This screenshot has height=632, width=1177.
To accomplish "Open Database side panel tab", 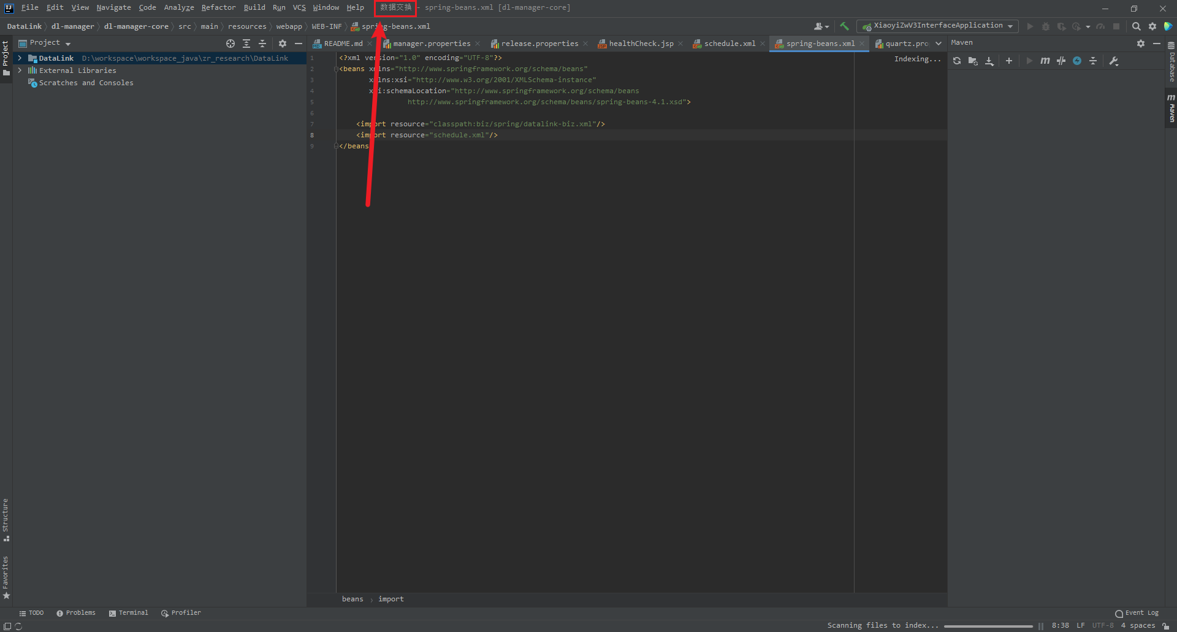I will 1171,62.
